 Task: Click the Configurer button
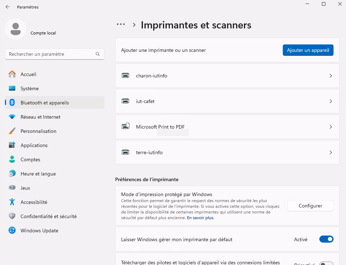tap(310, 206)
